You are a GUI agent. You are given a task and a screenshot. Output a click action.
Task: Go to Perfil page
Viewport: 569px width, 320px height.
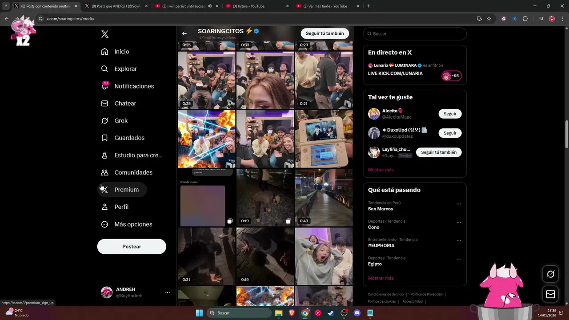pos(115,207)
